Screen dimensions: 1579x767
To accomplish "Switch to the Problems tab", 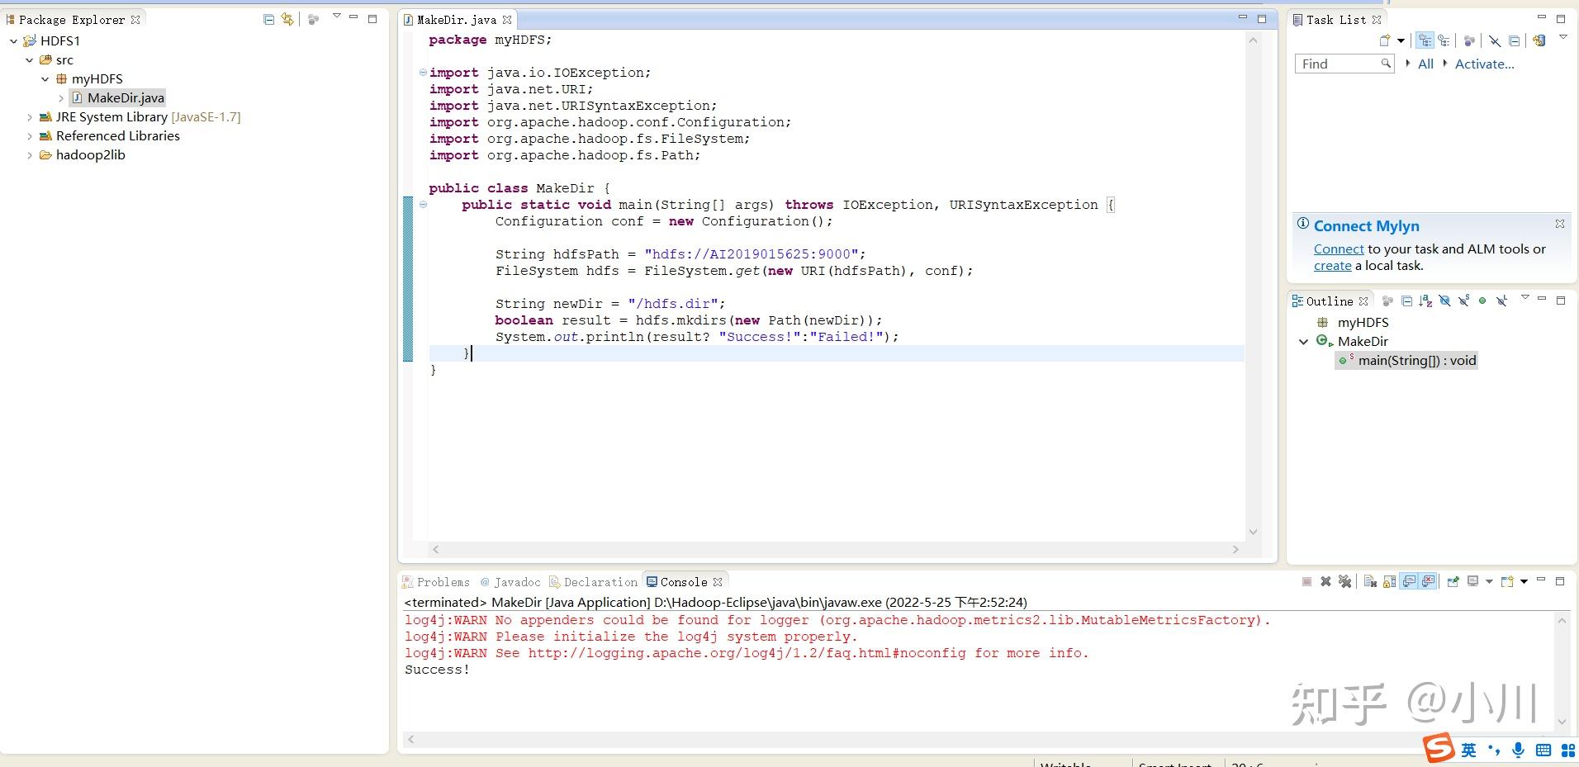I will pyautogui.click(x=443, y=581).
